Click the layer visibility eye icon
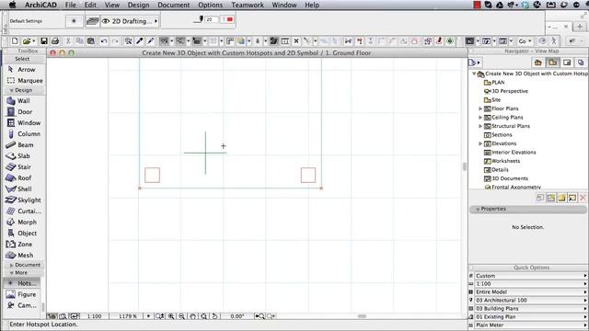Screen dimensions: 589x331 [x=106, y=21]
